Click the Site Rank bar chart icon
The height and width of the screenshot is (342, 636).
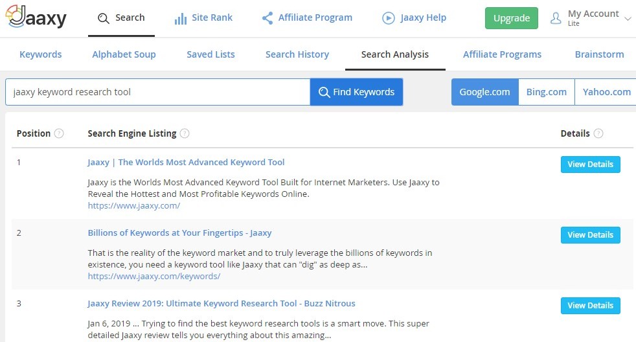[x=181, y=18]
